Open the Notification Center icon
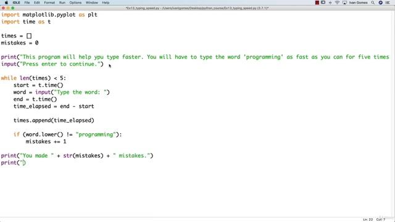The image size is (395, 222). tap(388, 2)
